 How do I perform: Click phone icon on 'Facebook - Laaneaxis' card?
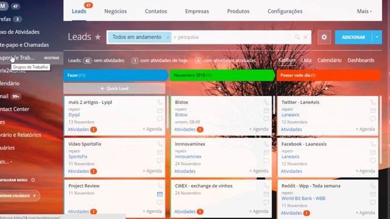pos(372,144)
